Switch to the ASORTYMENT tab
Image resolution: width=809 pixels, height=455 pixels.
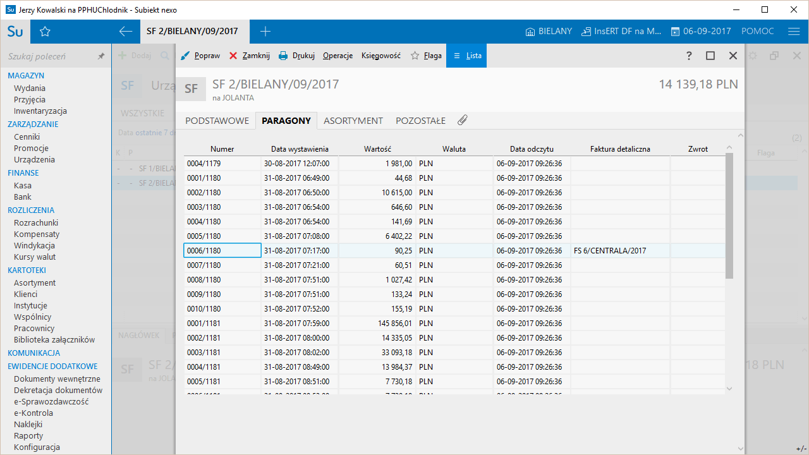click(x=353, y=121)
